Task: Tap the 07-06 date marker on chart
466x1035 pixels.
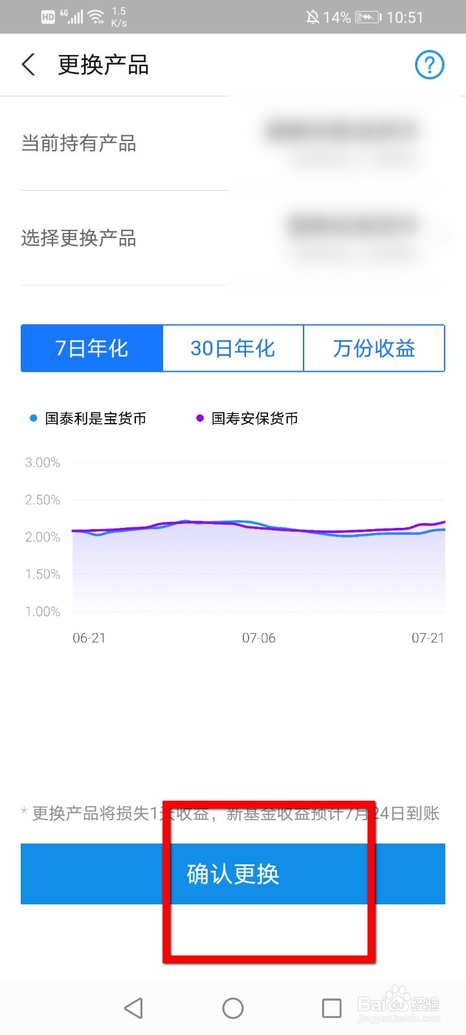Action: [259, 638]
